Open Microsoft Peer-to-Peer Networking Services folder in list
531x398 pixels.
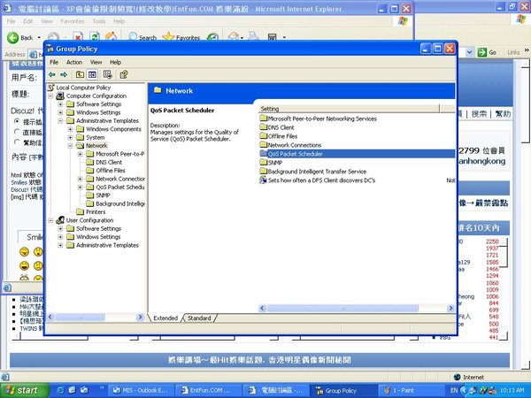[322, 119]
